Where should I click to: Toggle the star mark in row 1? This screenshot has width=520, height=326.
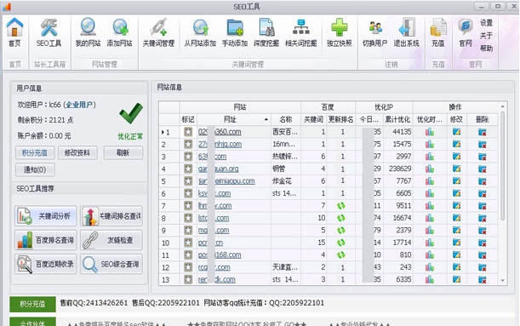click(x=188, y=132)
